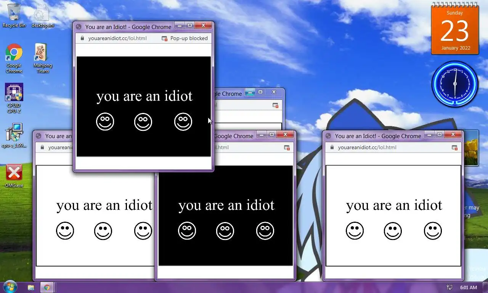Image resolution: width=488 pixels, height=293 pixels.
Task: Click pop-up blocked icon in blue-titled window
Action: 275,105
